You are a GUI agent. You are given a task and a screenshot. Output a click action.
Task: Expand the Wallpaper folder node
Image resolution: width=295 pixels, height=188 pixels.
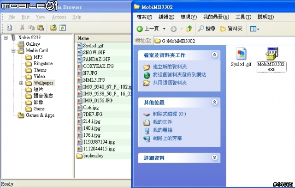click(21, 83)
